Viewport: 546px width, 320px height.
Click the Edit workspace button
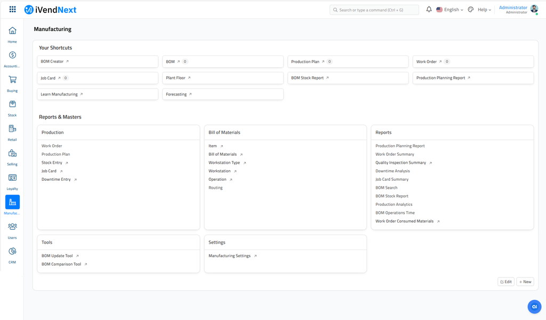[506, 282]
